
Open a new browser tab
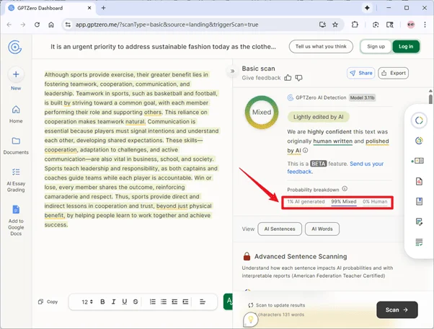(103, 8)
